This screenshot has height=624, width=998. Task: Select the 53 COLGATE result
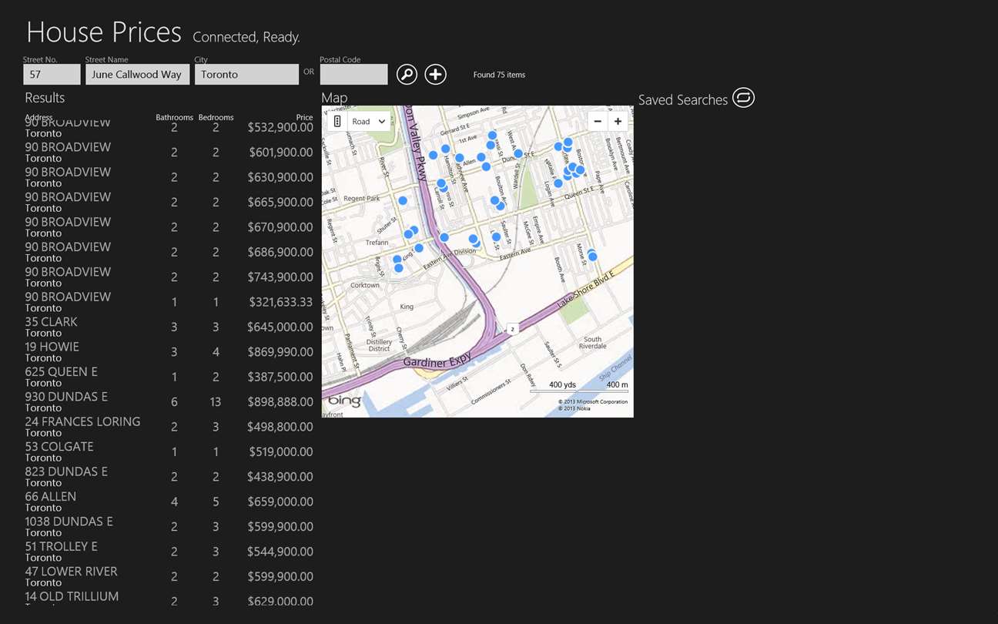tap(169, 451)
